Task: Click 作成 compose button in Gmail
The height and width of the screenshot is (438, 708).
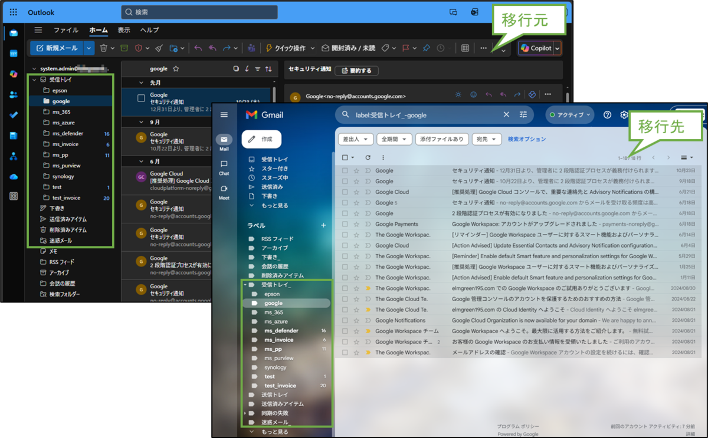Action: click(261, 139)
